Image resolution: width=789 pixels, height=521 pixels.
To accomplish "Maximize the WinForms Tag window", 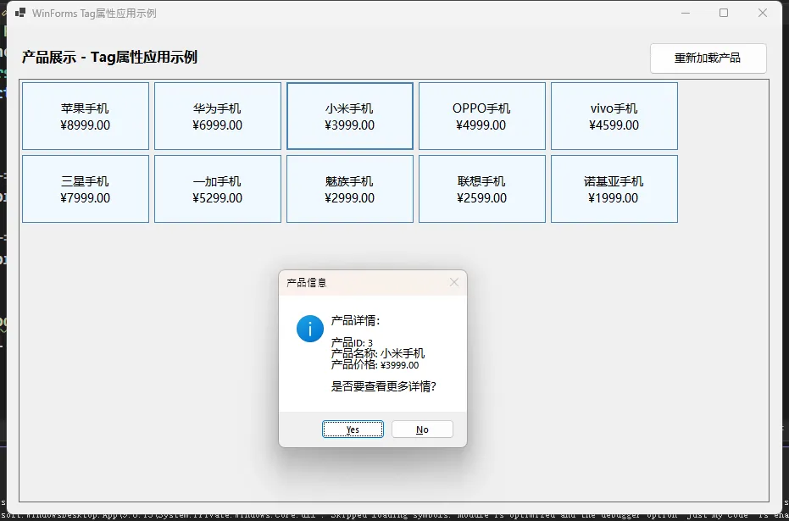I will coord(724,14).
